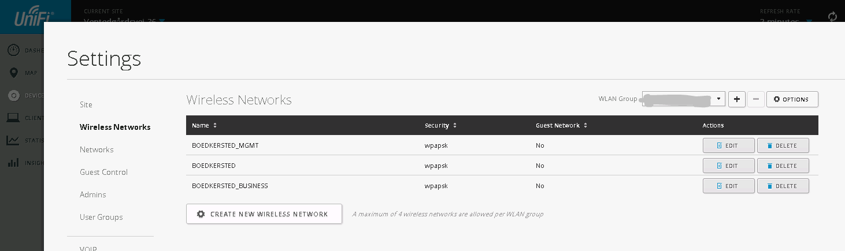845x251 pixels.
Task: Open the Devices sidebar icon
Action: [x=14, y=95]
